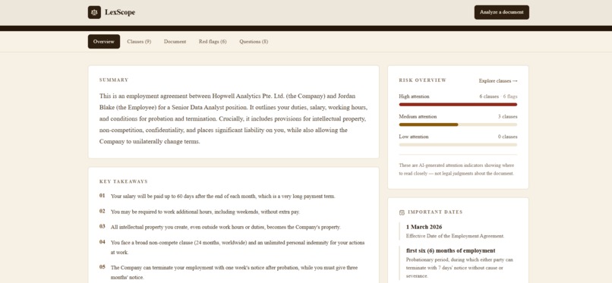Click the SUMMARY heading
This screenshot has width=612, height=283.
point(114,80)
